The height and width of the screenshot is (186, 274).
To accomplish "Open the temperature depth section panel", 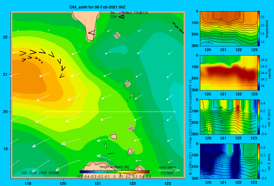I will (229, 29).
